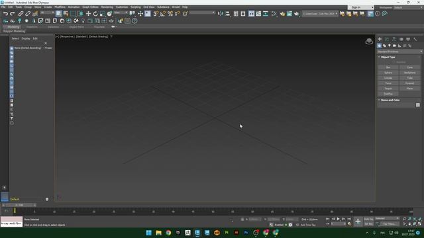Activate the Select Object tool
The width and height of the screenshot is (424, 238).
(x=59, y=13)
